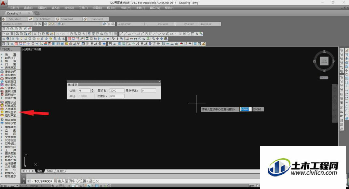Click the 加老虎窗 command
Viewport: 349px width, 189px height.
pos(10,120)
